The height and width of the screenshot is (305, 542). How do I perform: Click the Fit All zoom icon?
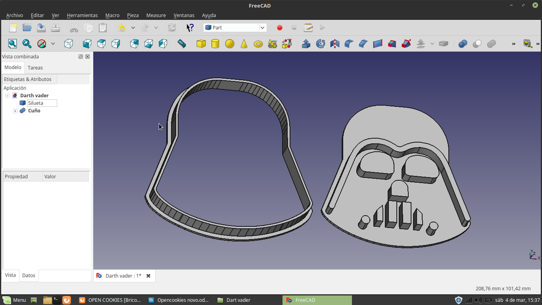[x=13, y=44]
